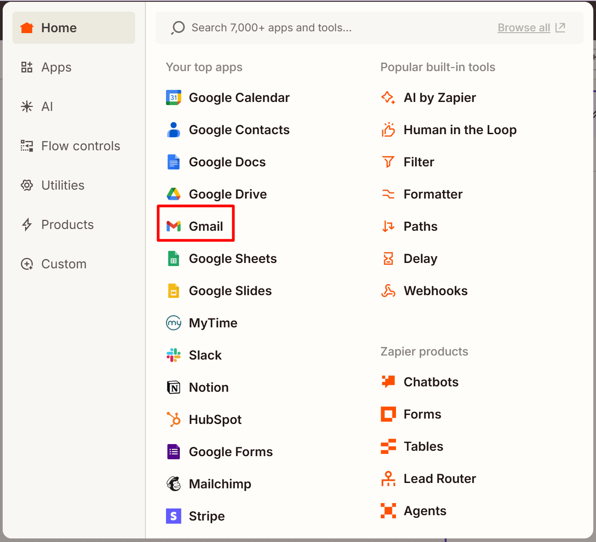Viewport: 596px width, 542px height.
Task: Choose the Slack logo icon
Action: click(x=174, y=355)
